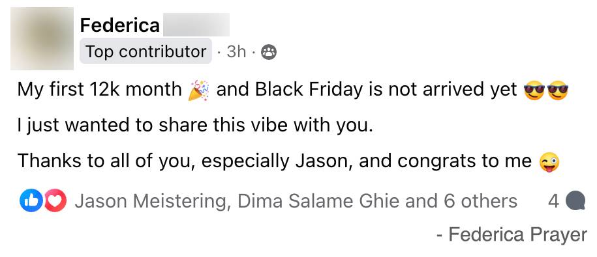Open Dima Salame Ghie in the reactions list
Viewport: 597px width, 257px height.
point(320,202)
